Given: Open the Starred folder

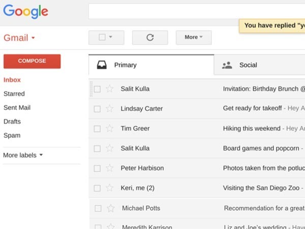Looking at the screenshot, I should [x=14, y=94].
